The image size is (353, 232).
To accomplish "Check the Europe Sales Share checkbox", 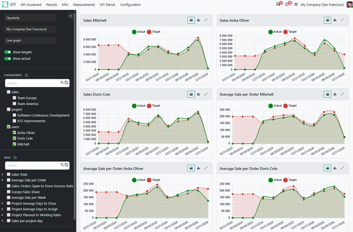I will (8, 192).
